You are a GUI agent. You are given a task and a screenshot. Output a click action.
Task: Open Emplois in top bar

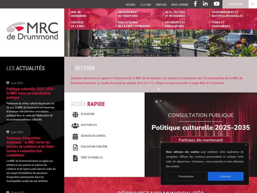tap(161, 5)
